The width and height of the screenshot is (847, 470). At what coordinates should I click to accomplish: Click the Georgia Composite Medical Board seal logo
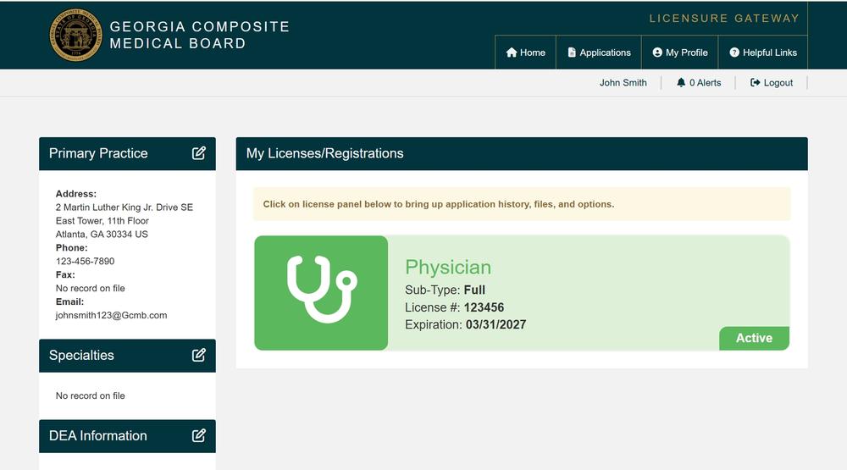75,36
